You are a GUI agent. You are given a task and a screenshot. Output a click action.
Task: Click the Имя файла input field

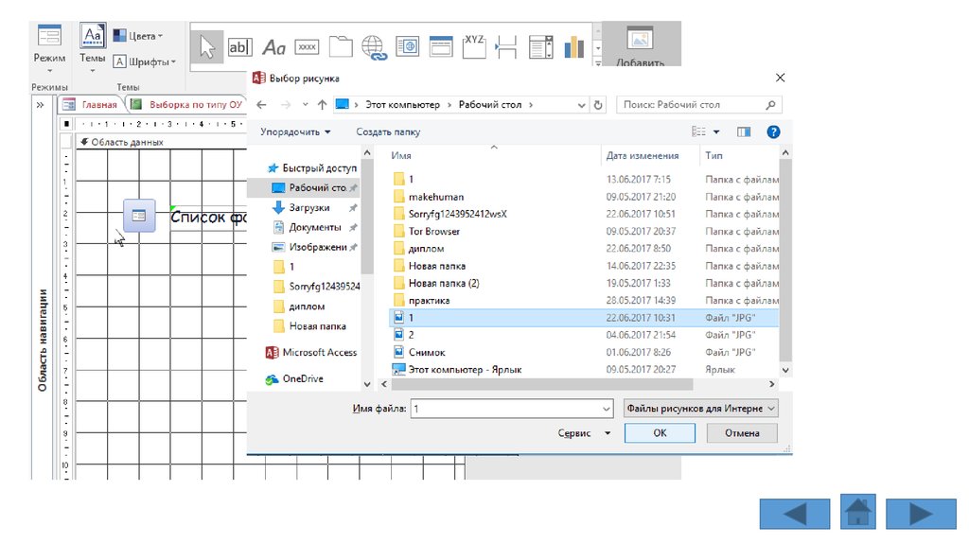tap(511, 408)
